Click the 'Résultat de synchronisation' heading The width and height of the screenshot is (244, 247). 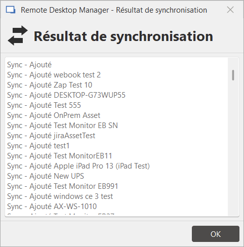point(124,36)
